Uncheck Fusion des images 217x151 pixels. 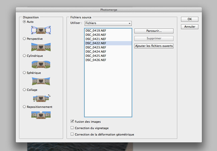tap(72, 121)
